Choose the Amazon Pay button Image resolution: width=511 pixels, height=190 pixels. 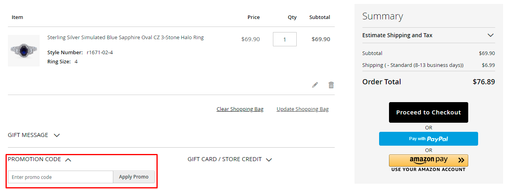pyautogui.click(x=428, y=160)
